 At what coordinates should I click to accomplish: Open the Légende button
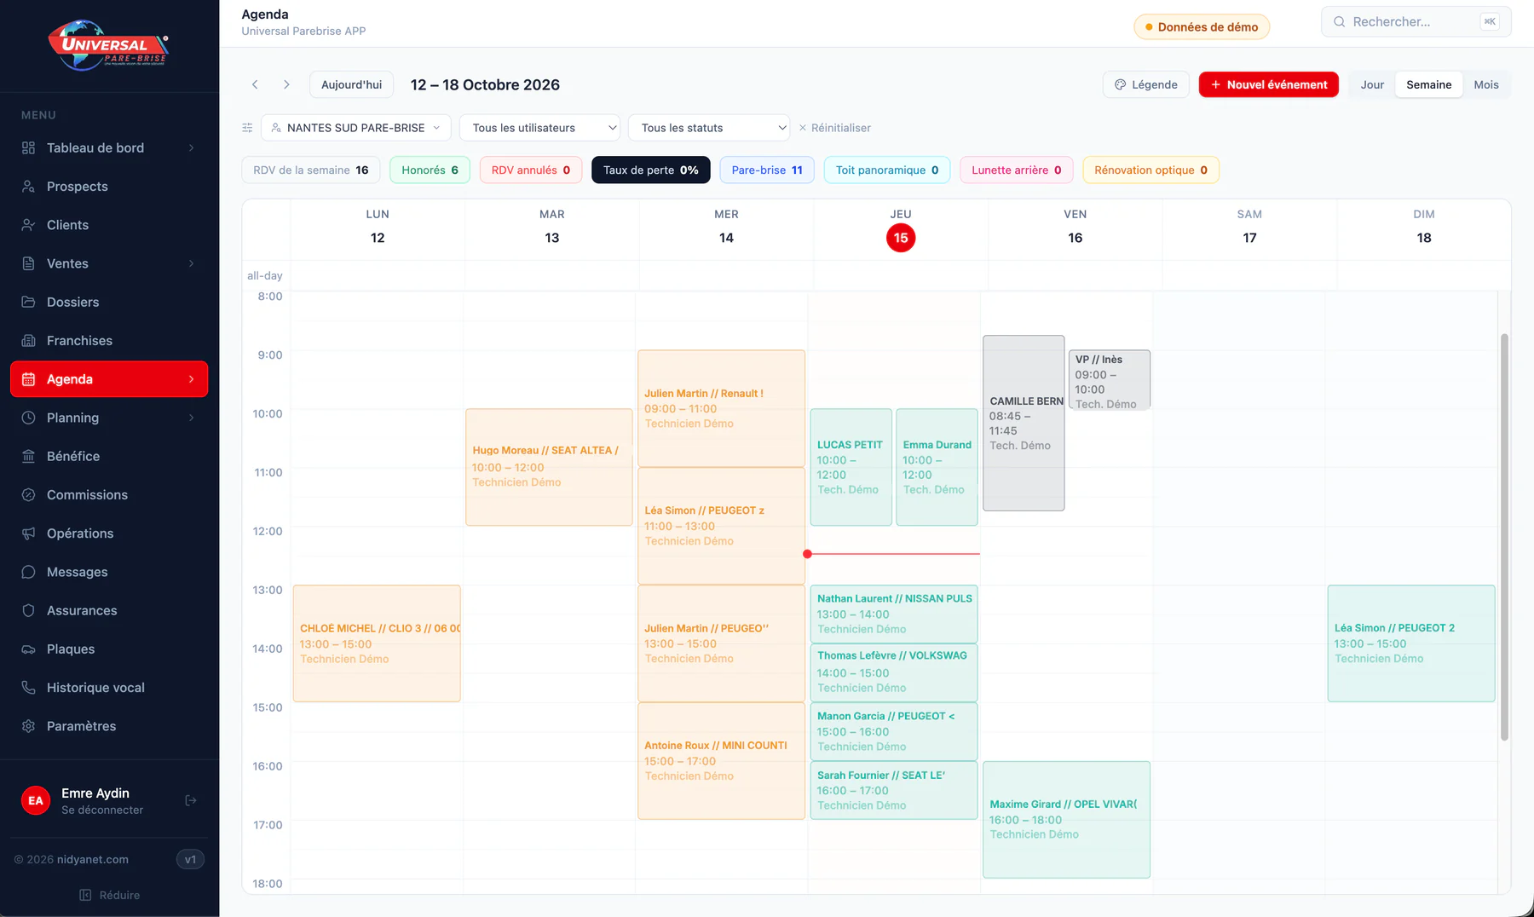point(1146,84)
